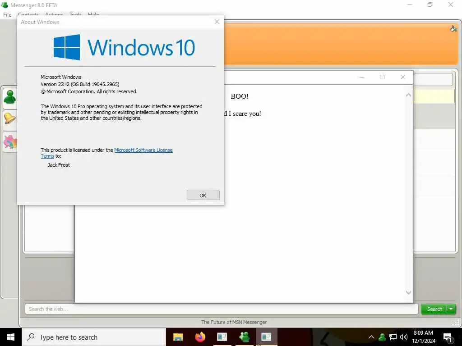Show hidden system tray icons

click(371, 337)
